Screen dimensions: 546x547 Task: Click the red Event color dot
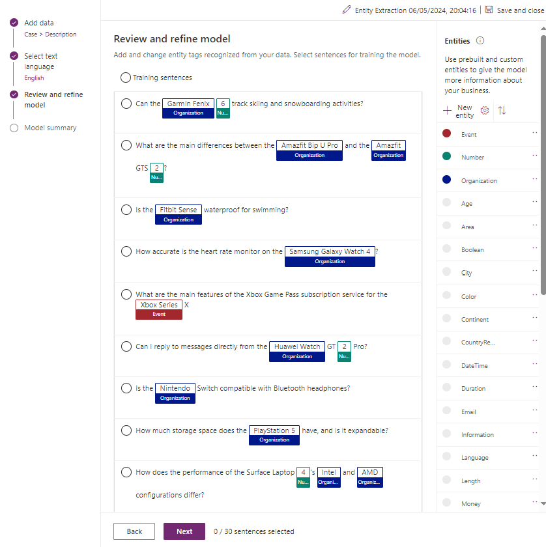pyautogui.click(x=446, y=133)
